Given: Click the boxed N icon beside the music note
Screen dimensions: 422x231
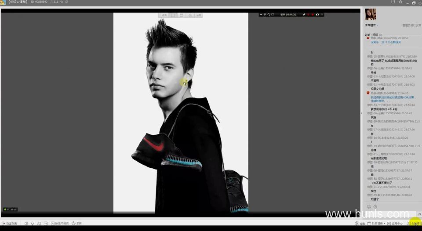Looking at the screenshot, I should [46, 224].
